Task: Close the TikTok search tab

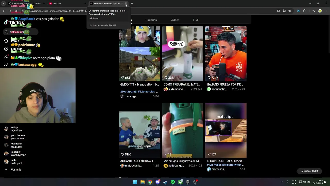Action: pos(126,4)
